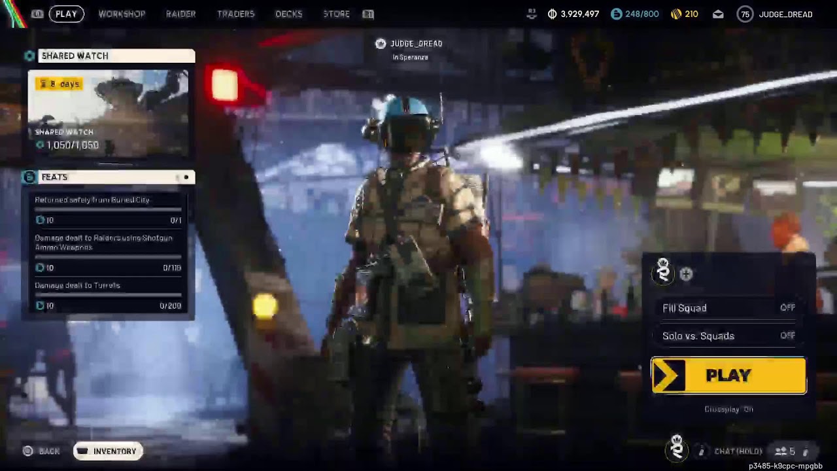Start matchmaking with yellow PLAY button

pyautogui.click(x=728, y=375)
